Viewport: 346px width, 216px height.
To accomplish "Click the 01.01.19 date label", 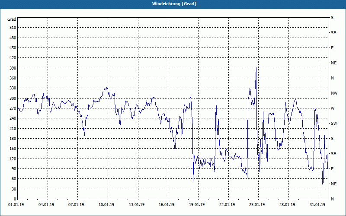I will (x=16, y=205).
